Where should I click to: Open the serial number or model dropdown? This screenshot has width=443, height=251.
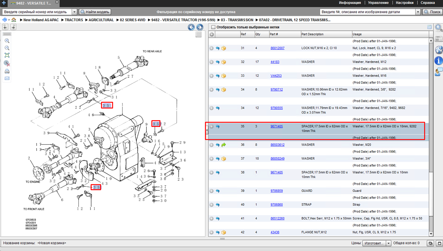click(74, 12)
